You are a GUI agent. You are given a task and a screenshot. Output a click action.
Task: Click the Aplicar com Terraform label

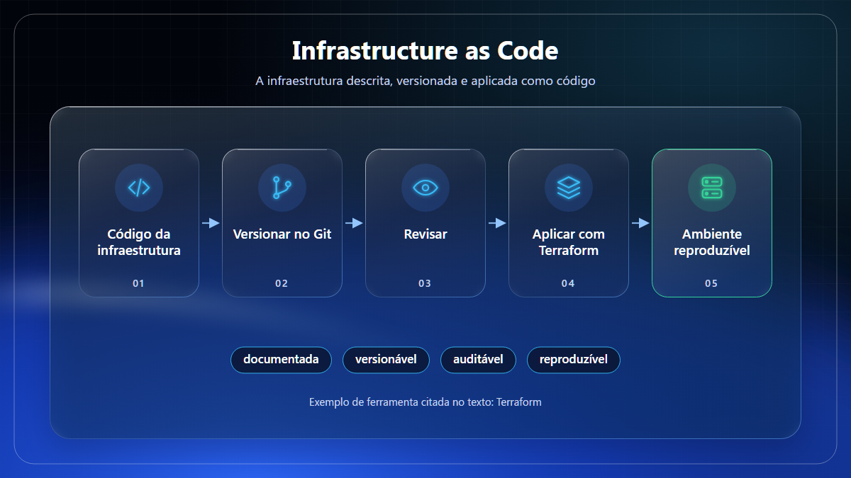point(569,242)
